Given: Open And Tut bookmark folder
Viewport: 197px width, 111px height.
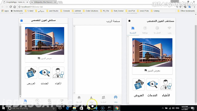Looking at the screenshot, I should click(x=130, y=11).
